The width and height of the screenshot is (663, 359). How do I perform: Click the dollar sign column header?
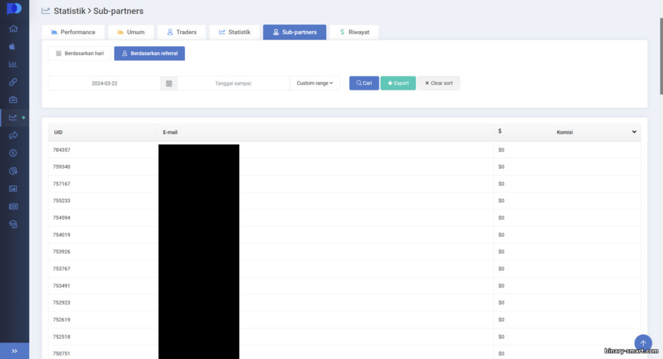500,131
